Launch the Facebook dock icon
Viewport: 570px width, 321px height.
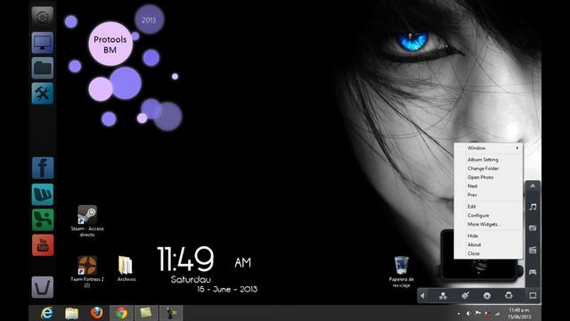click(43, 168)
